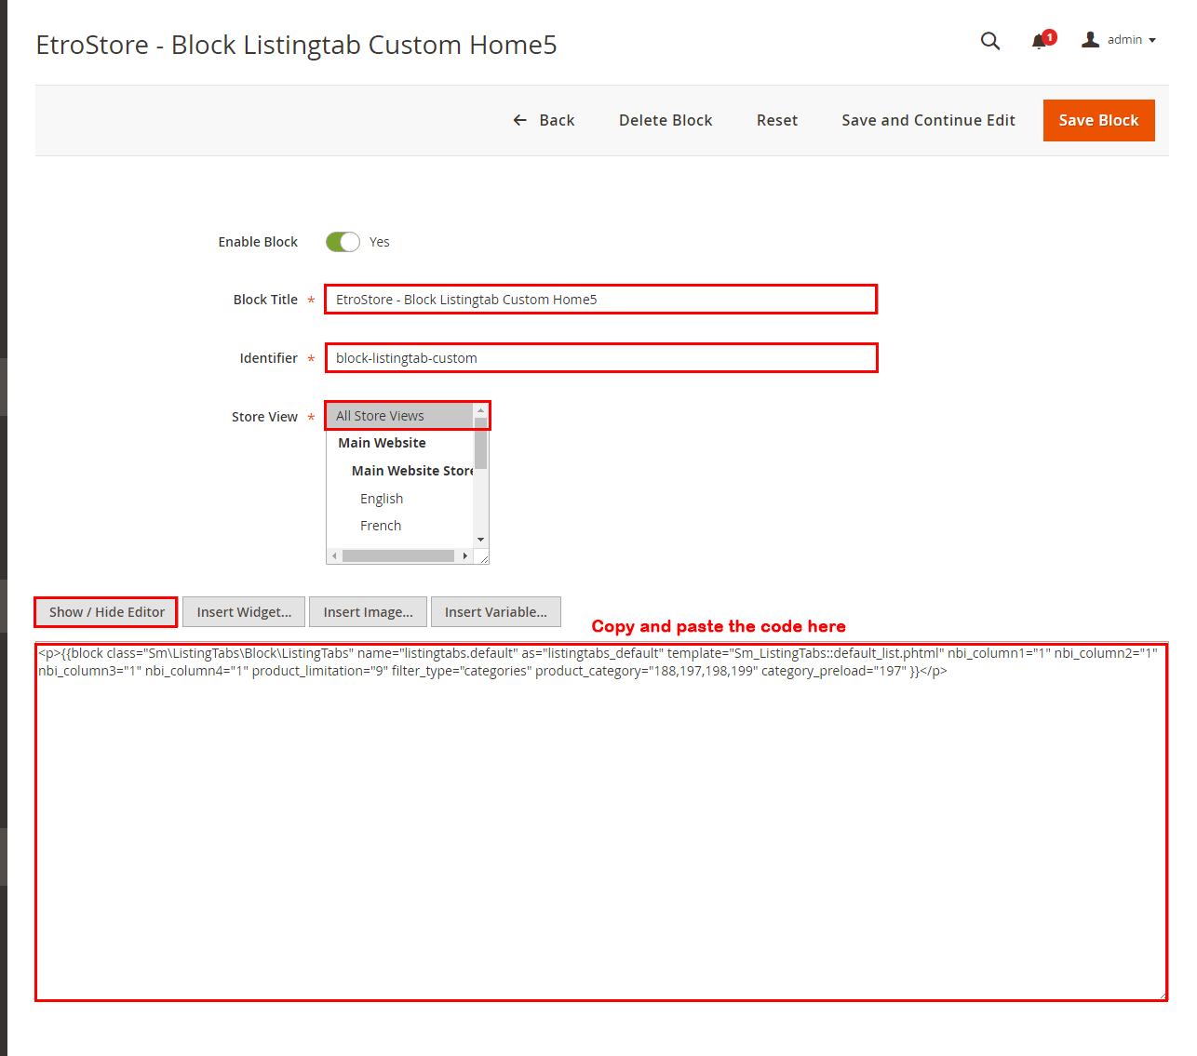This screenshot has height=1056, width=1197.
Task: Click the Store View horizontal scroll-right arrow
Action: click(465, 555)
